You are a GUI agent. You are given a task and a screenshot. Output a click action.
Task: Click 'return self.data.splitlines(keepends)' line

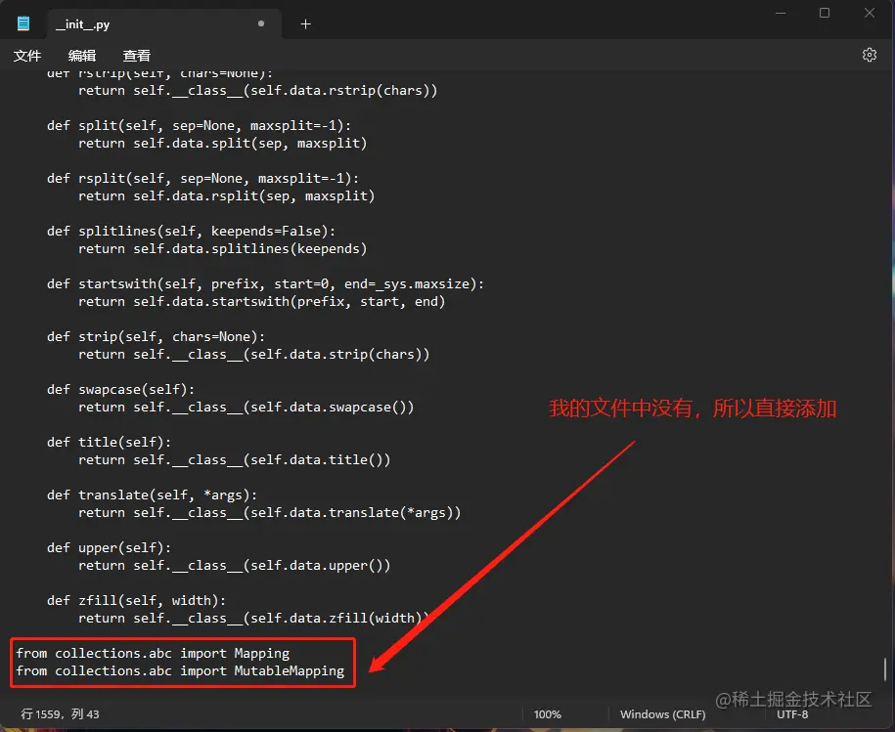pyautogui.click(x=223, y=249)
